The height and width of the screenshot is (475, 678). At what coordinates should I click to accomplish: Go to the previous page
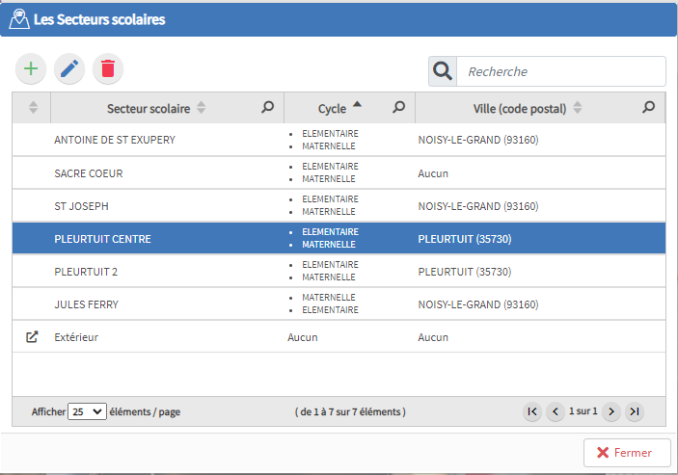(x=555, y=411)
